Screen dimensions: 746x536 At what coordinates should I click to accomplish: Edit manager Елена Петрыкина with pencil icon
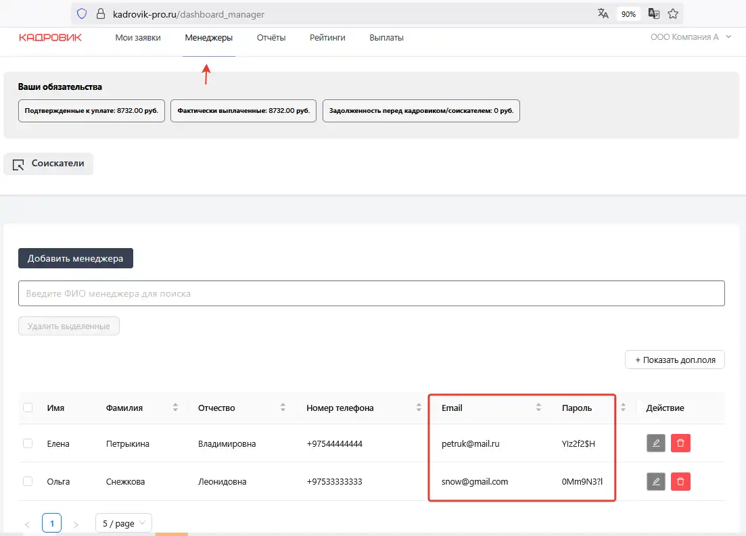(x=655, y=443)
